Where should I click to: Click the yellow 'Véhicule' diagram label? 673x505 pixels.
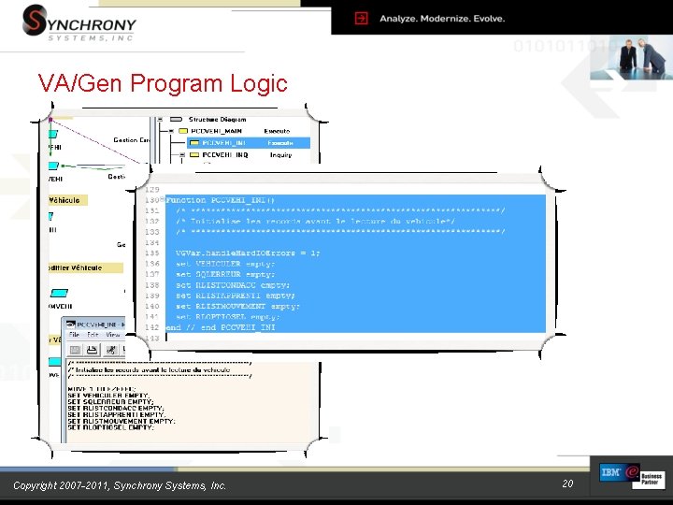pos(68,200)
